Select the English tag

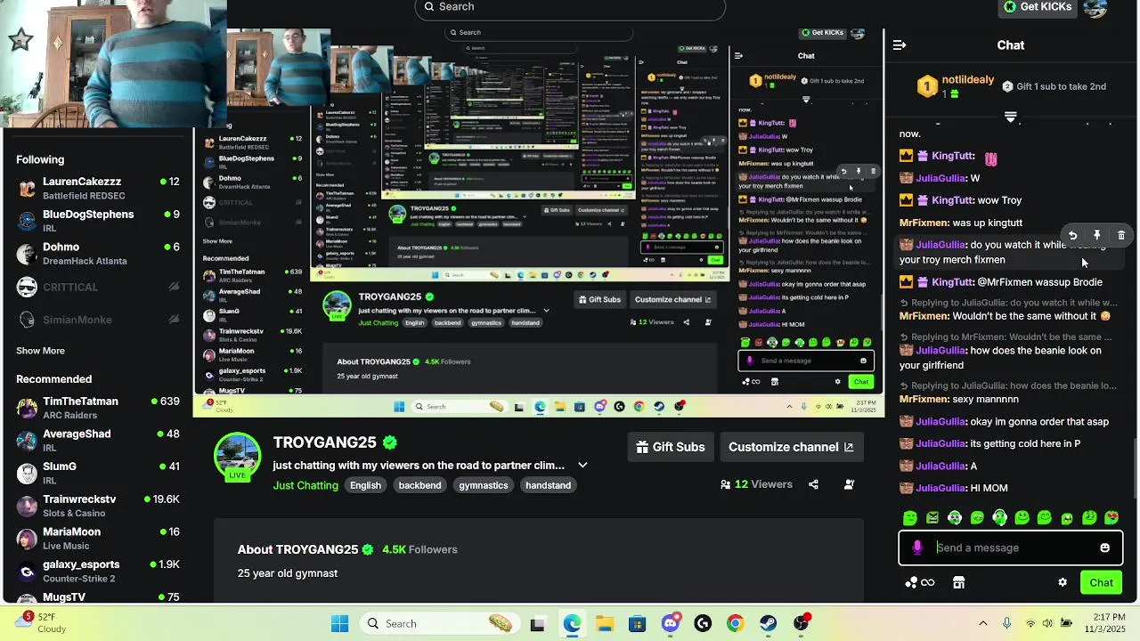(x=365, y=485)
